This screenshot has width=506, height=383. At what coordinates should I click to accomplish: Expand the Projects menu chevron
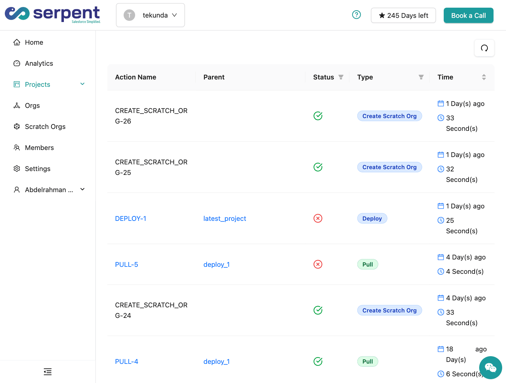(x=82, y=84)
